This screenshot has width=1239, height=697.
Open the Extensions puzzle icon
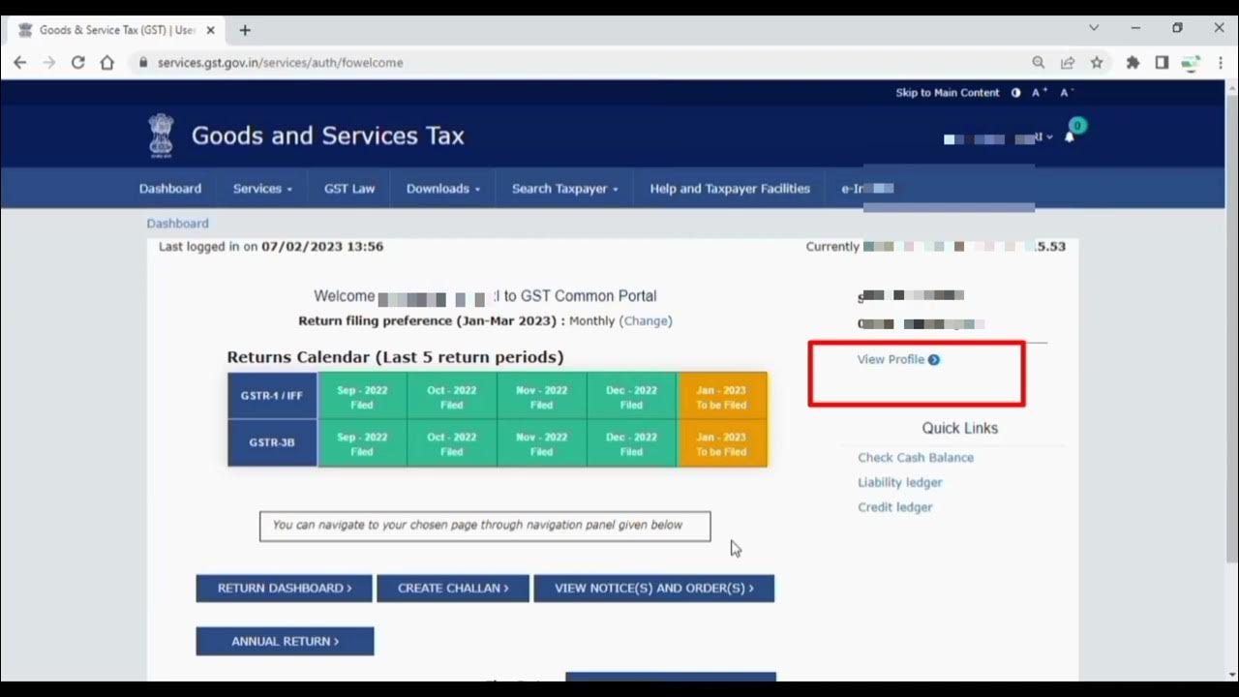(x=1133, y=62)
